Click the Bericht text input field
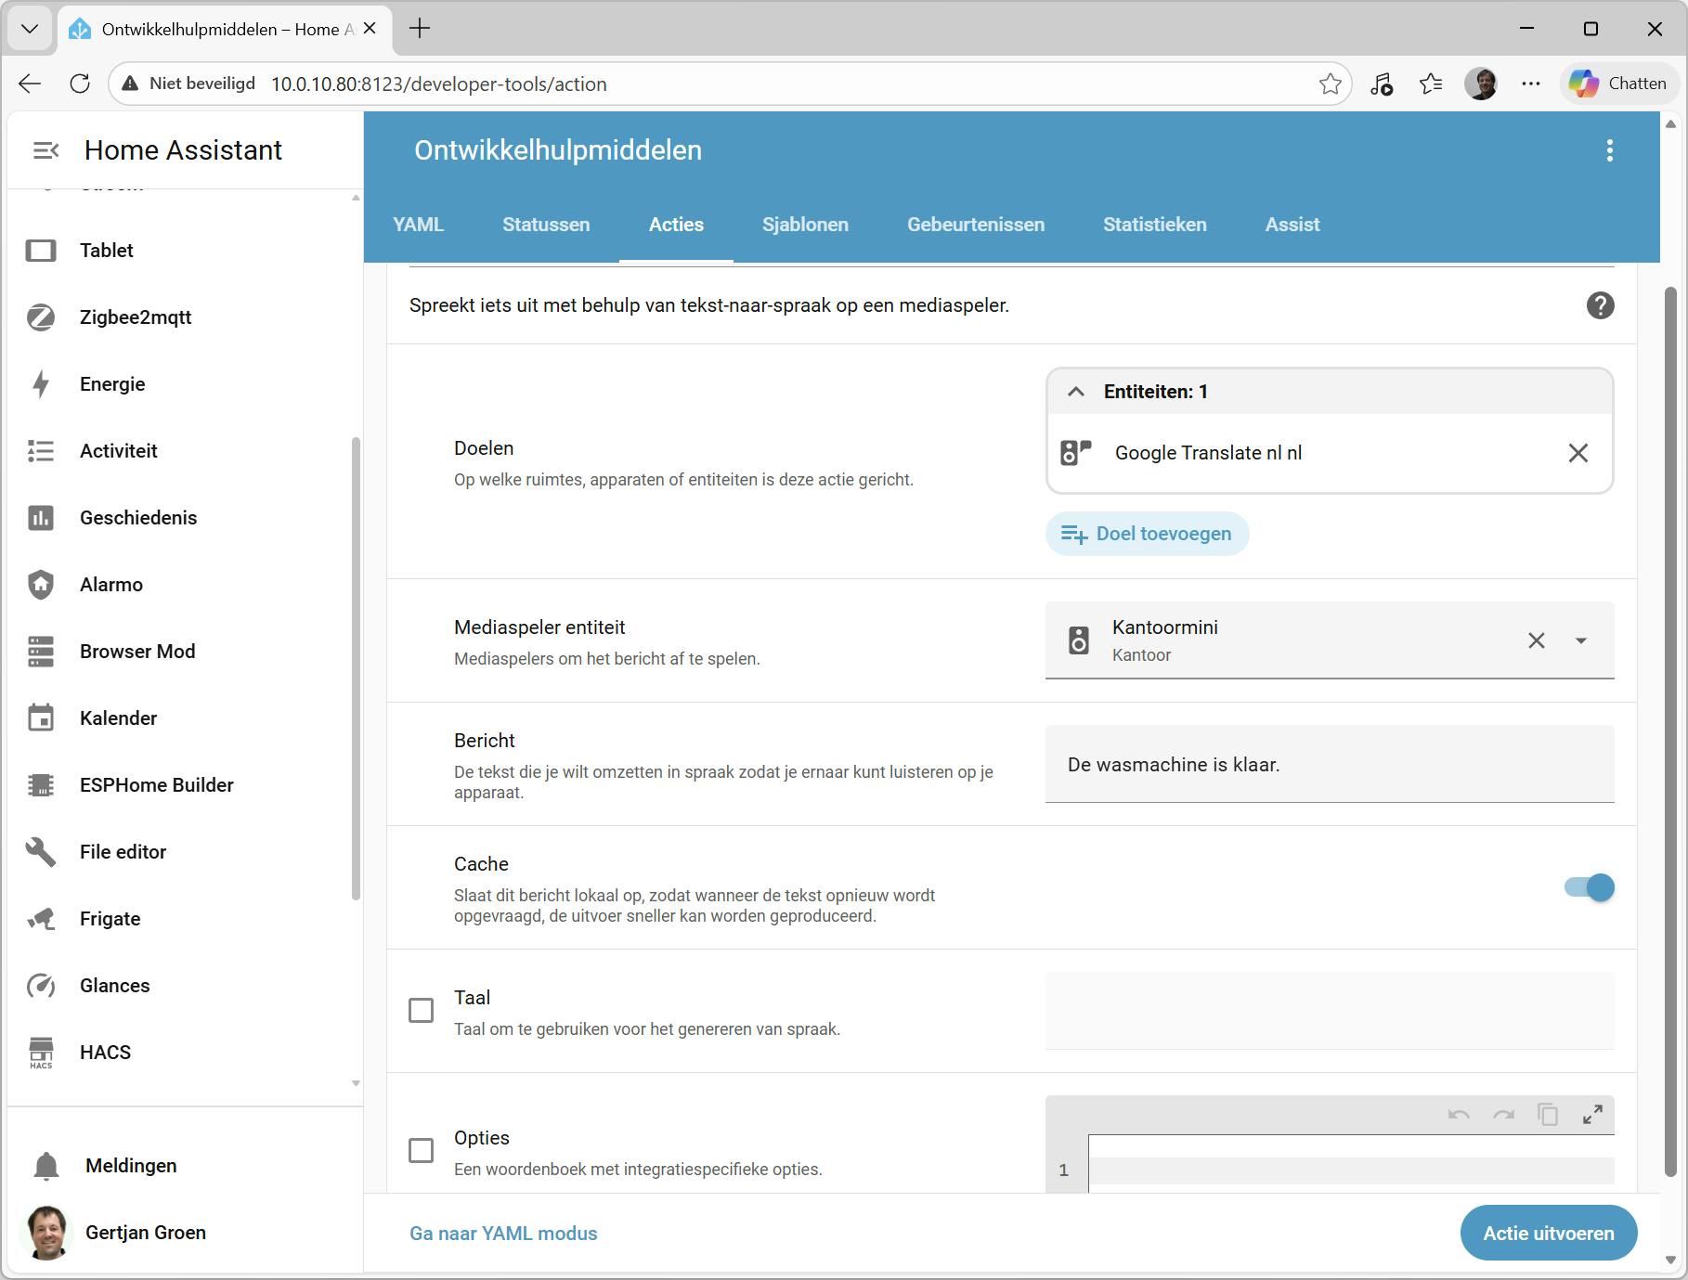The image size is (1688, 1280). 1329,765
